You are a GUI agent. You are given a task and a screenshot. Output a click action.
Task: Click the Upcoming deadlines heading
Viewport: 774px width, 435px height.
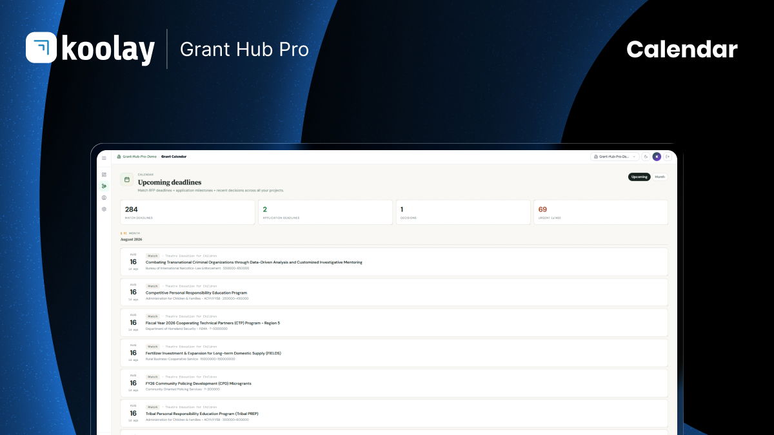(x=170, y=182)
